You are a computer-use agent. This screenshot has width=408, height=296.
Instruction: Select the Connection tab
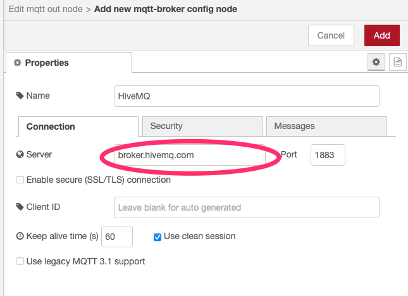(x=78, y=126)
